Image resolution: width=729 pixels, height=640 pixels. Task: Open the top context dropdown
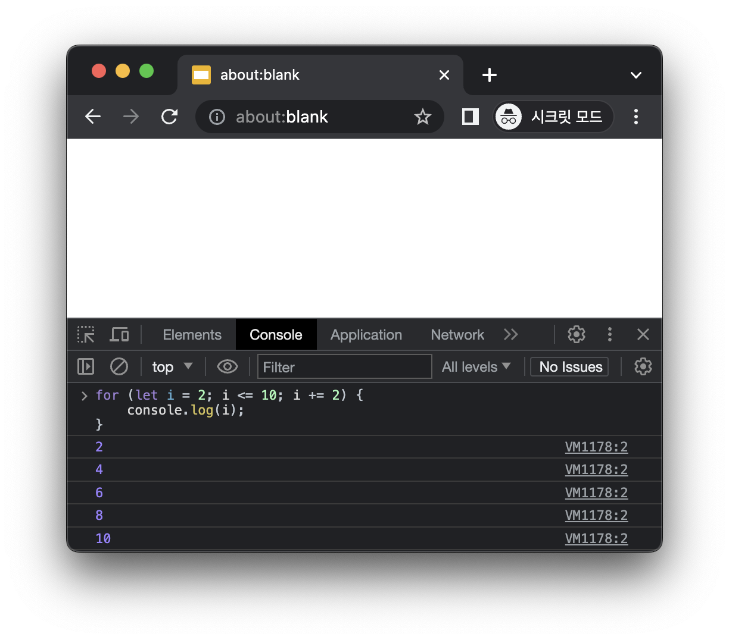click(x=172, y=366)
